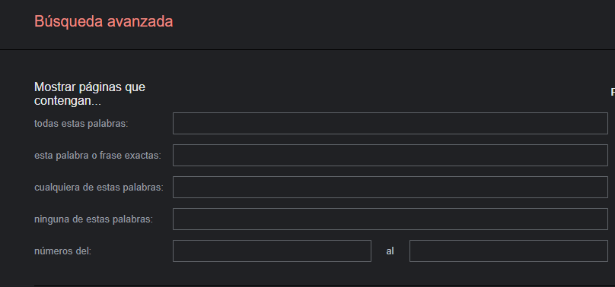
Task: Click the number field after 'al'
Action: [508, 251]
